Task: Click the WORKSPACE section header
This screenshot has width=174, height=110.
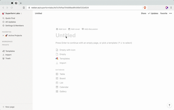Action: pos(7,42)
